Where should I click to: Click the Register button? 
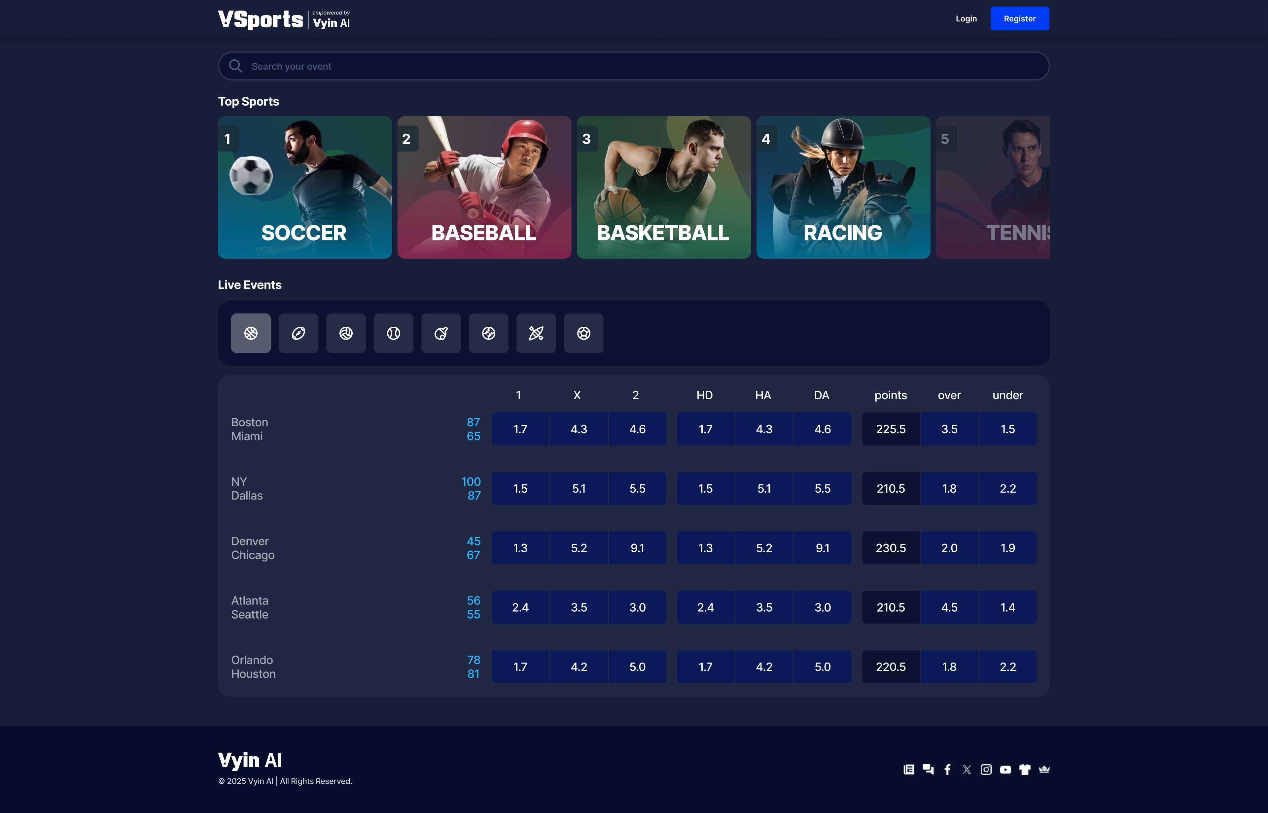(1020, 18)
